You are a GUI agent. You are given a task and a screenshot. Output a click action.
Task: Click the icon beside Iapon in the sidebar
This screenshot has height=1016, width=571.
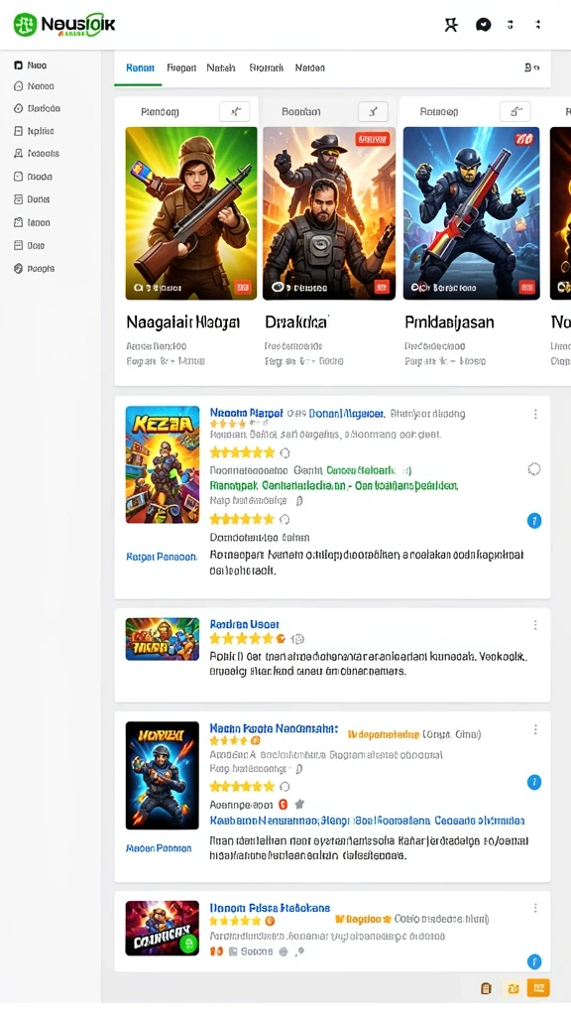pyautogui.click(x=18, y=222)
